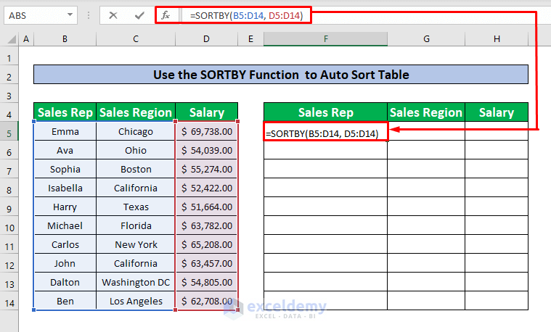551x332 pixels.
Task: Click the title cell about SORTBY Function
Action: pyautogui.click(x=281, y=75)
